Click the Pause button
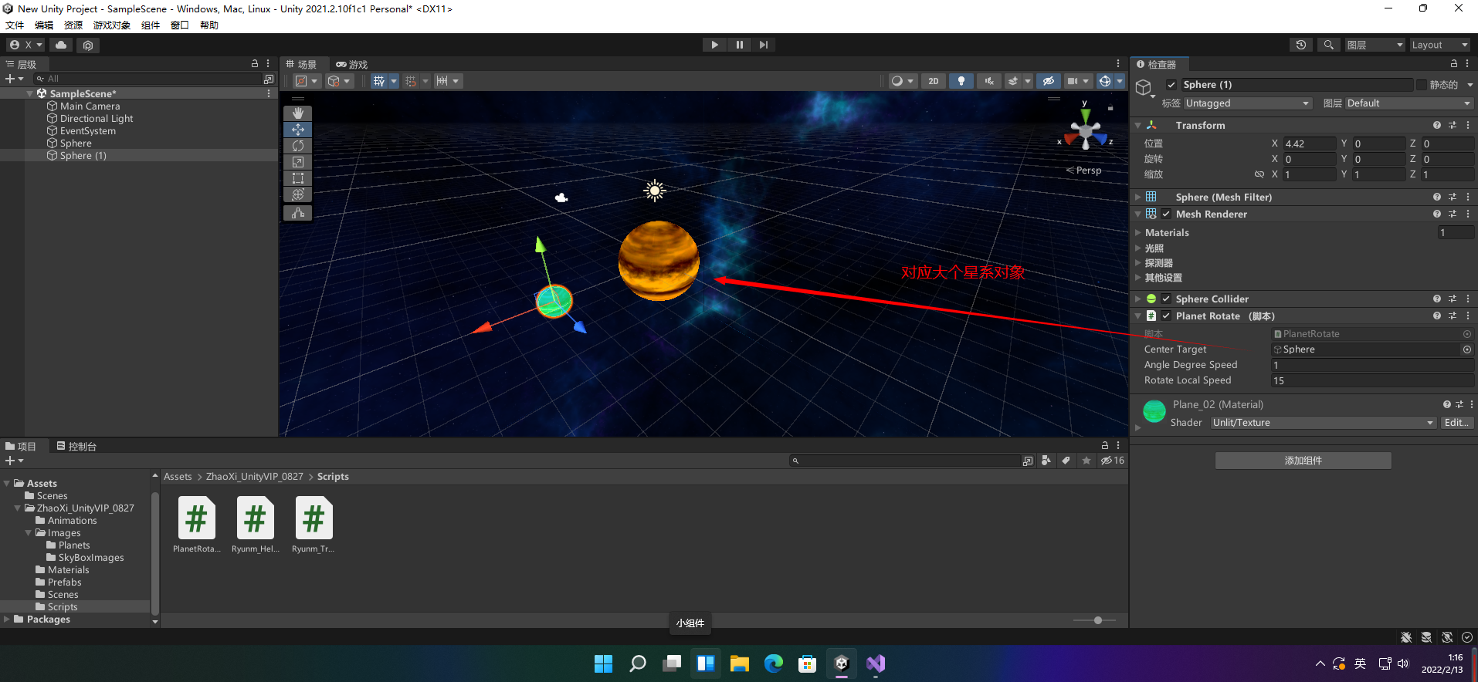 (x=739, y=45)
